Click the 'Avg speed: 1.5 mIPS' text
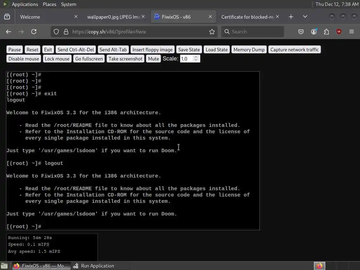Image resolution: width=360 pixels, height=270 pixels. pyautogui.click(x=34, y=251)
